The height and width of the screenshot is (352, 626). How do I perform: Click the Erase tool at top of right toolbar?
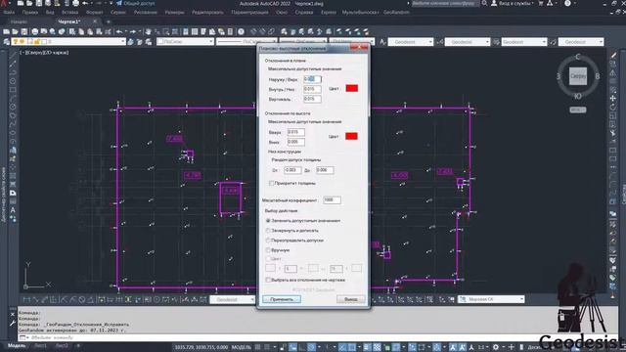(613, 55)
